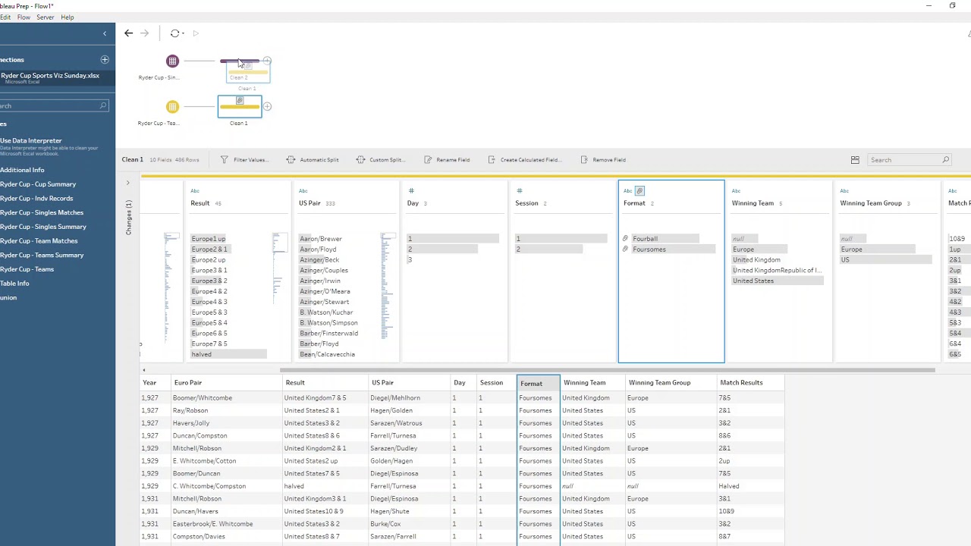Select the purple Ryder Cup Singles input step
971x546 pixels.
[172, 61]
